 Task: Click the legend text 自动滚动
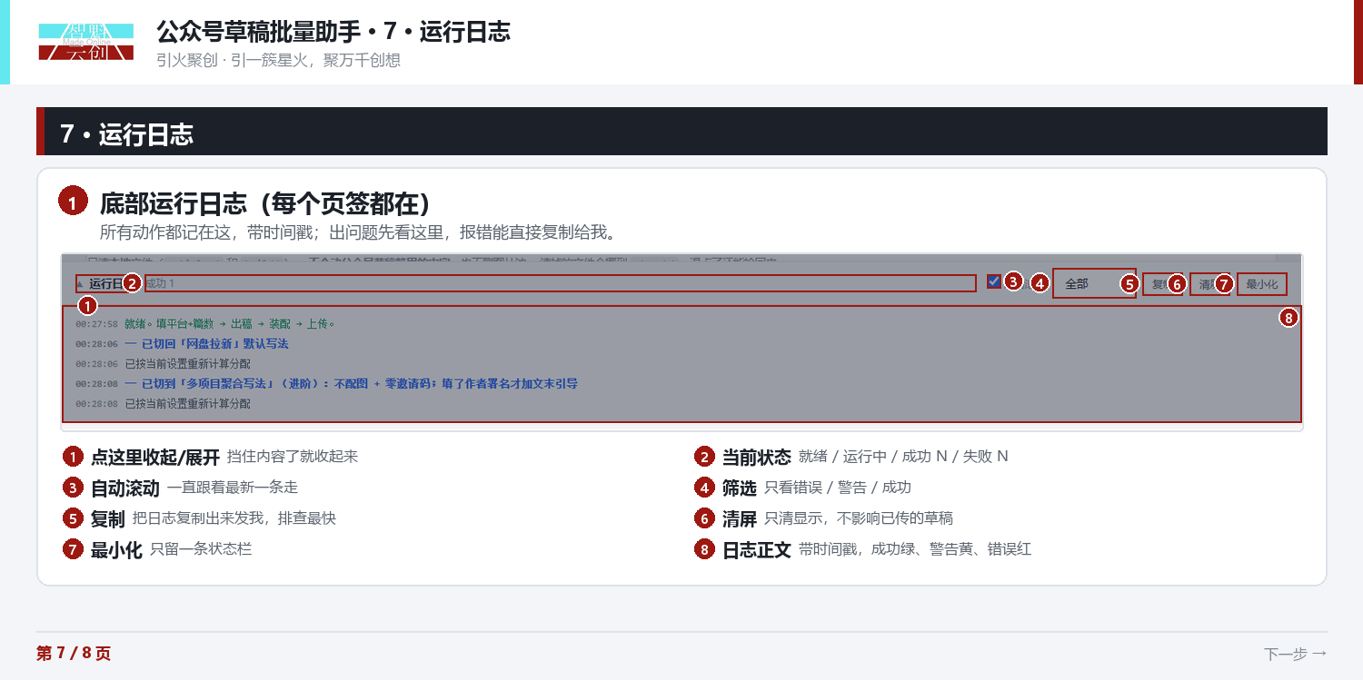pyautogui.click(x=125, y=488)
